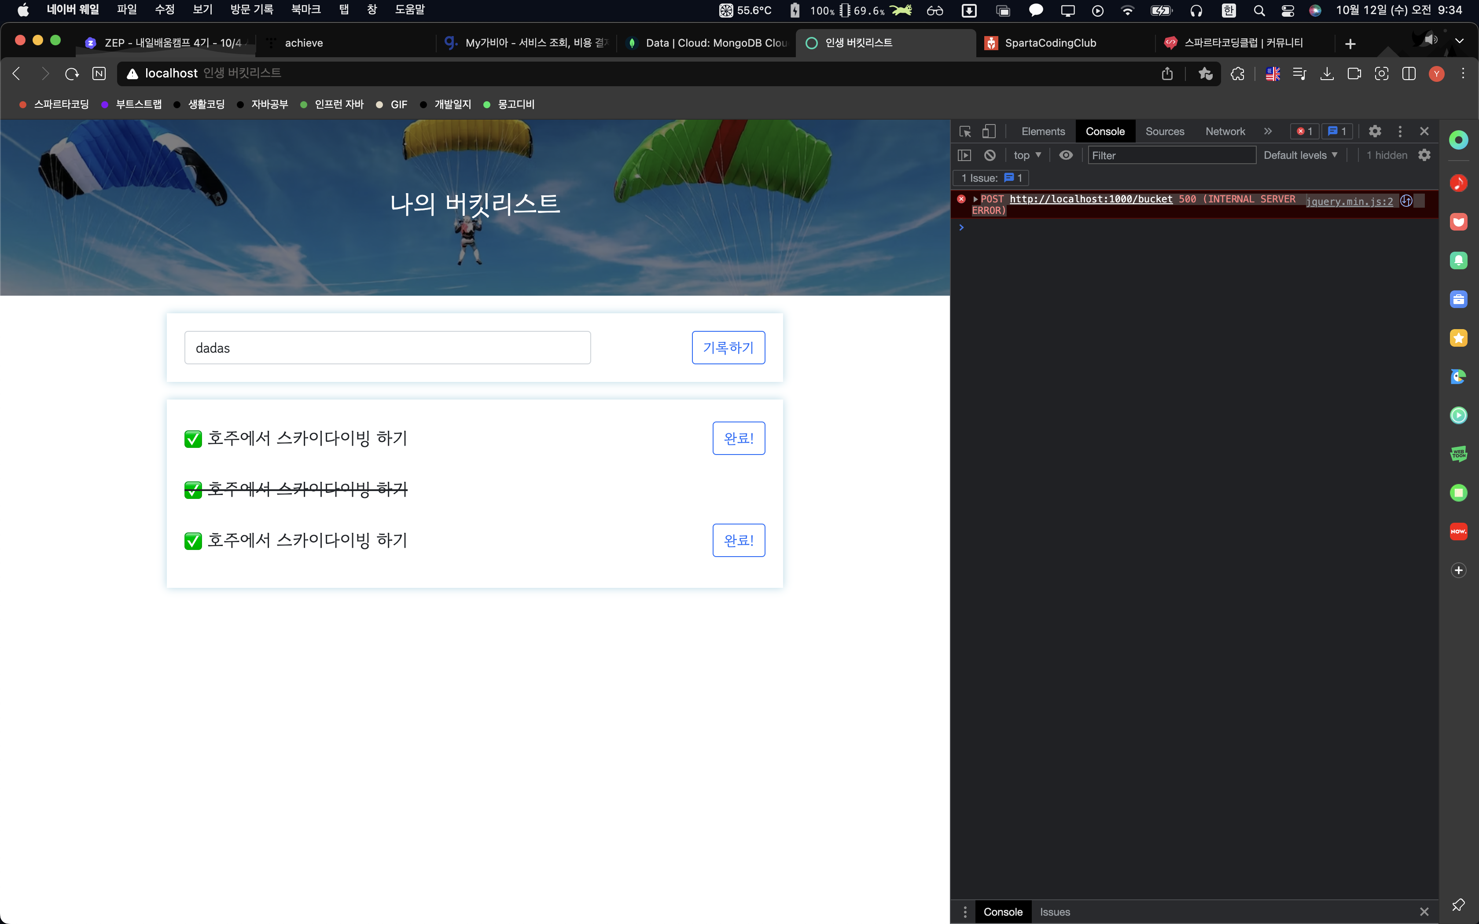Open the drawer three-dot menu at the bottom
1479x924 pixels.
[x=965, y=912]
